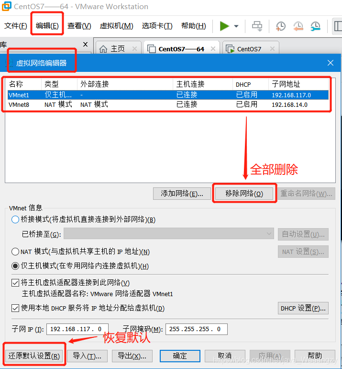Close the CentOS7——64 tab
This screenshot has width=342, height=369.
[x=213, y=49]
